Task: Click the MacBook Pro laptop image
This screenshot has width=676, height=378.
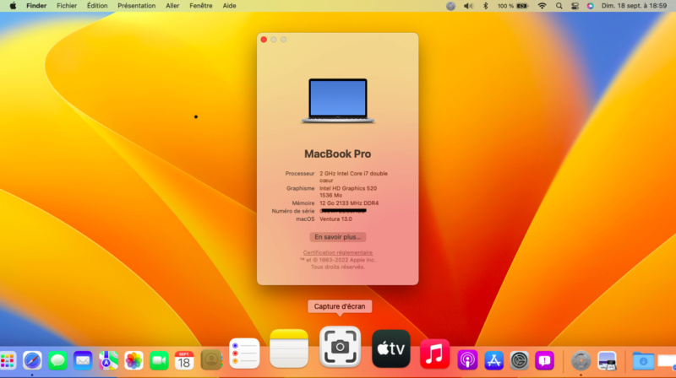Action: 337,100
